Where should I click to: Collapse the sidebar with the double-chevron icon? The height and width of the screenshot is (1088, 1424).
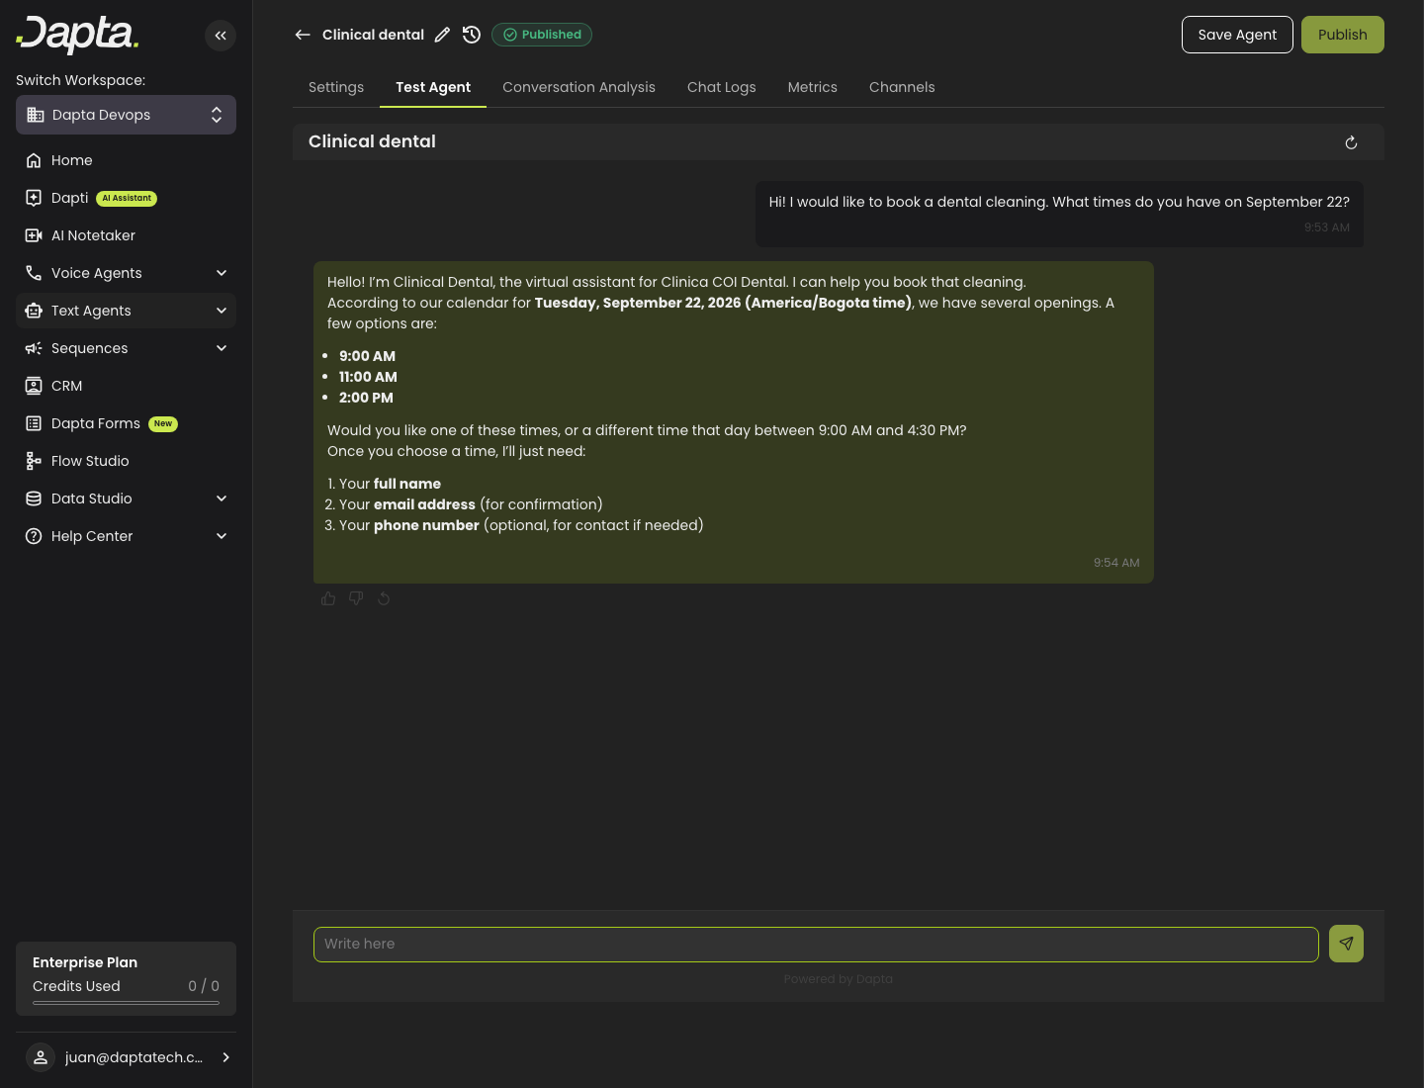(221, 36)
